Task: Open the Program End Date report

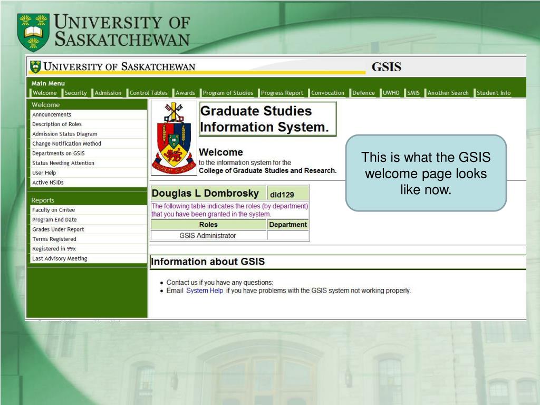Action: pos(89,220)
